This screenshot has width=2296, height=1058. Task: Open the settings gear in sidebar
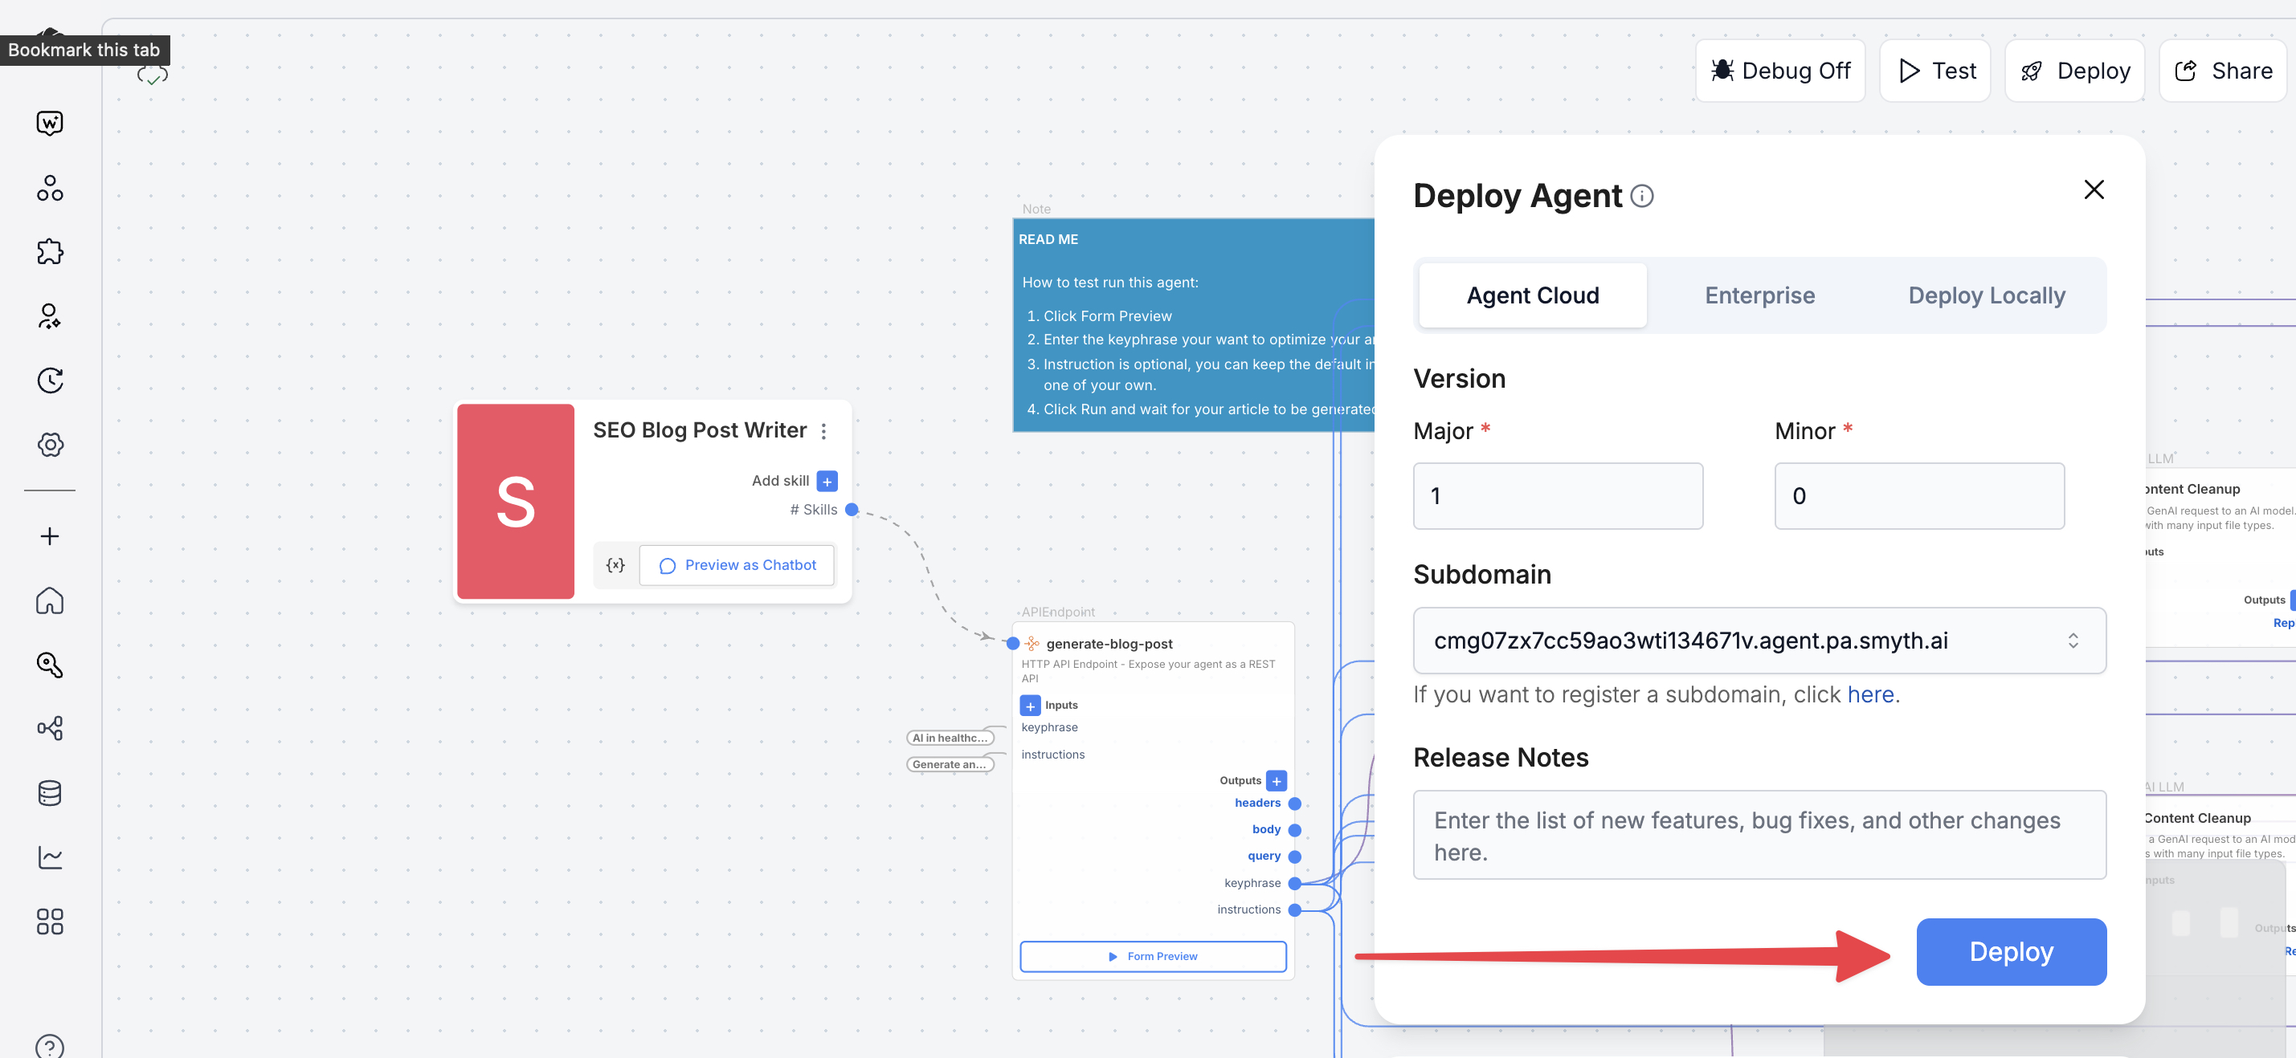pyautogui.click(x=50, y=445)
